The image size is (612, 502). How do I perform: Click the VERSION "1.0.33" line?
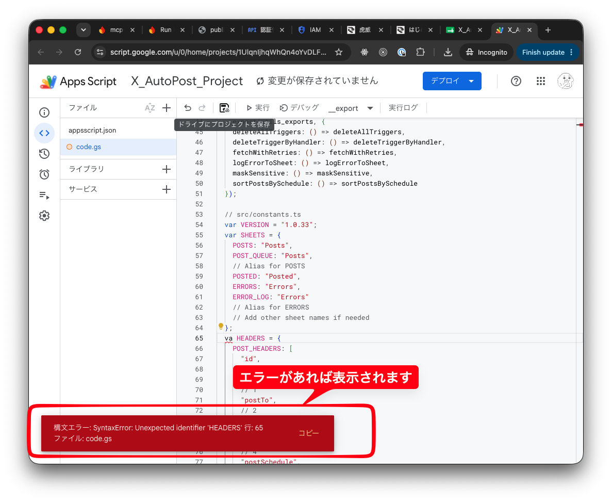point(271,225)
